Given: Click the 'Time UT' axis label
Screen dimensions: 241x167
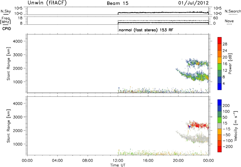Looking at the screenshot, I should (118, 165).
